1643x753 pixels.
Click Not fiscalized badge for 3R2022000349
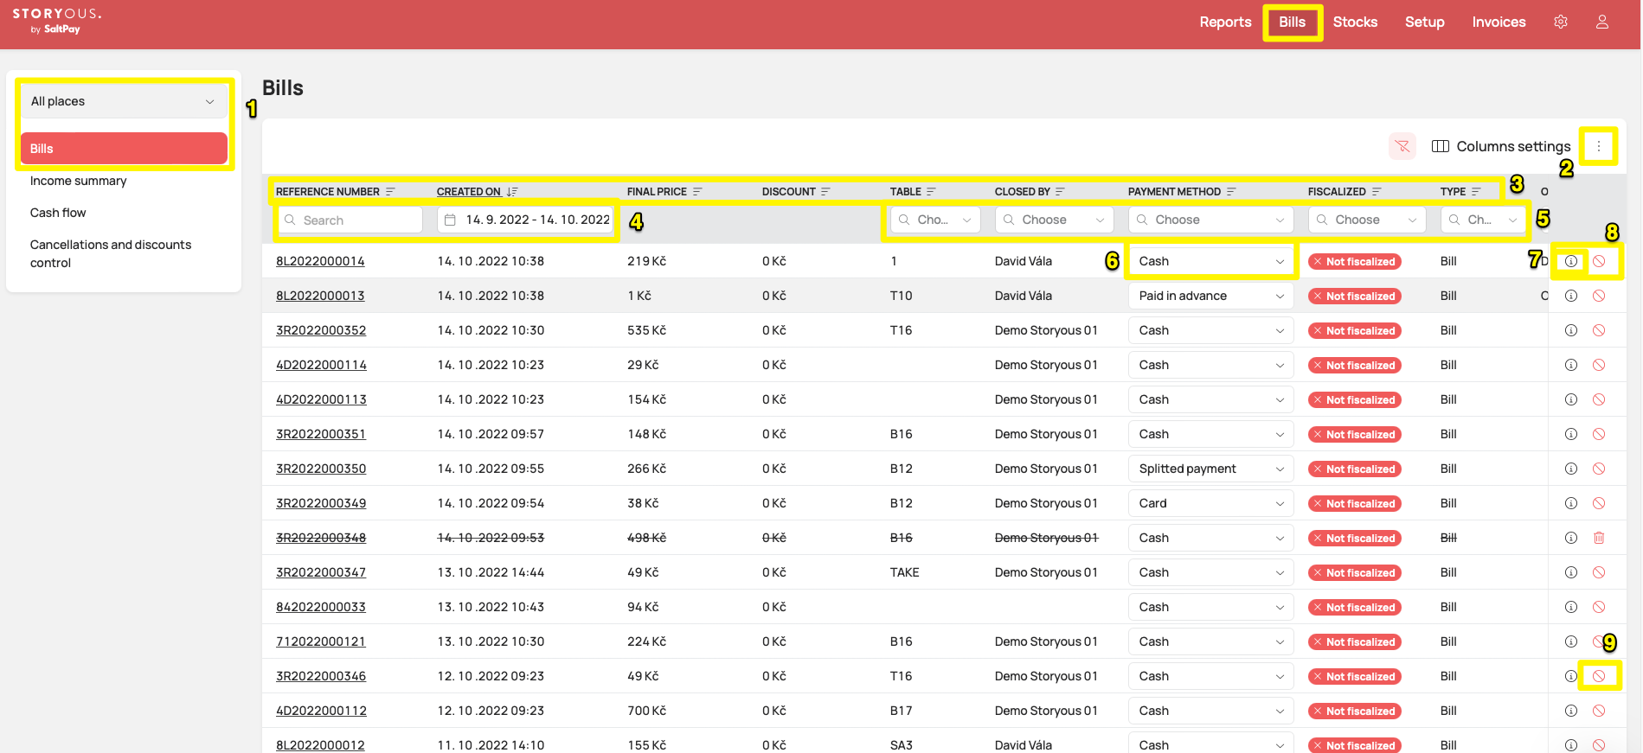point(1354,503)
